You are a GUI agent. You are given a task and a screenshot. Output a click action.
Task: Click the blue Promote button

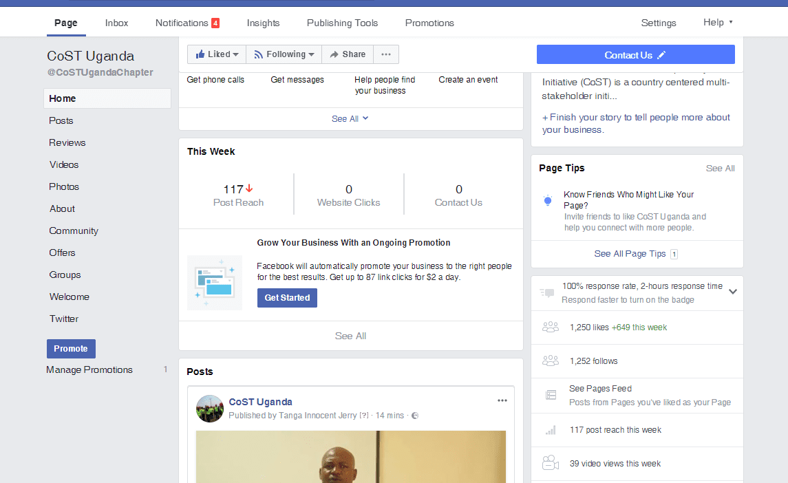coord(71,349)
